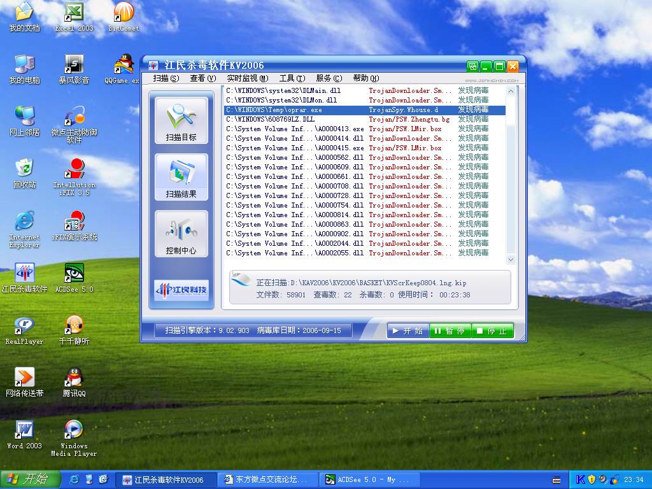Select the A0000661.dll result row
The height and width of the screenshot is (489, 652).
tap(365, 177)
